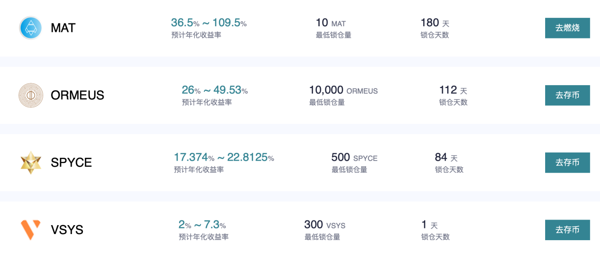Select the ORMEUS coin name

(77, 95)
